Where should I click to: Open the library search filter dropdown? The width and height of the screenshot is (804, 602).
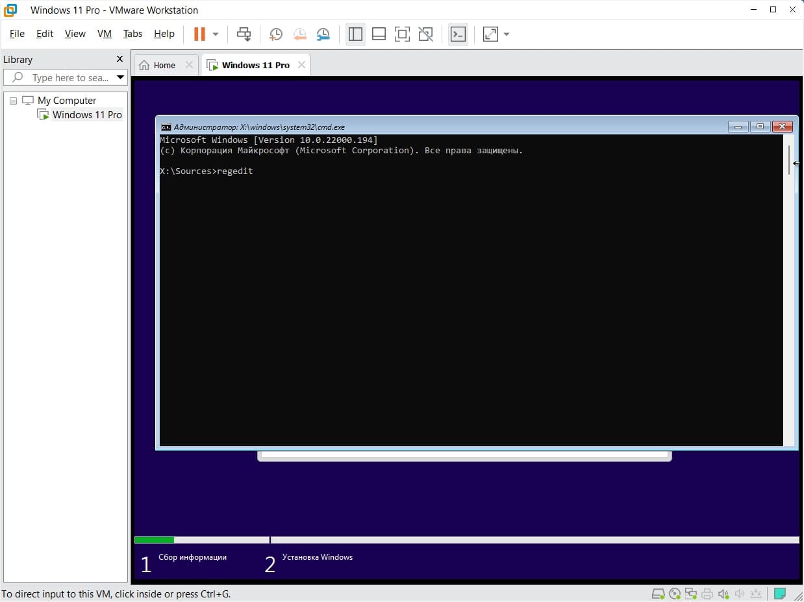pos(120,77)
